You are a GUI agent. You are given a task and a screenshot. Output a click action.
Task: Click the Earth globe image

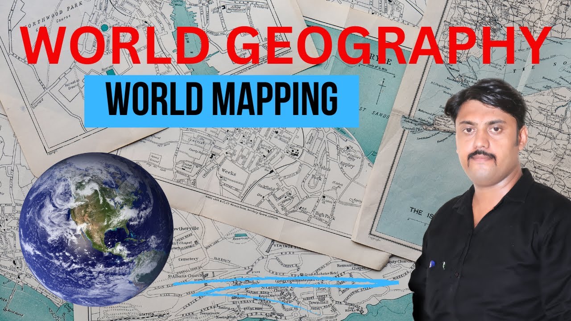96,229
